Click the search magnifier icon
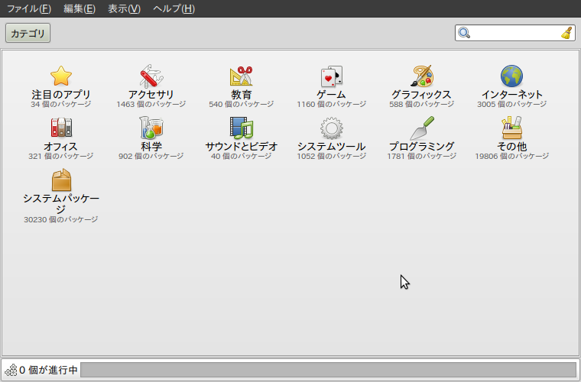Viewport: 581px width, 382px height. coord(464,33)
